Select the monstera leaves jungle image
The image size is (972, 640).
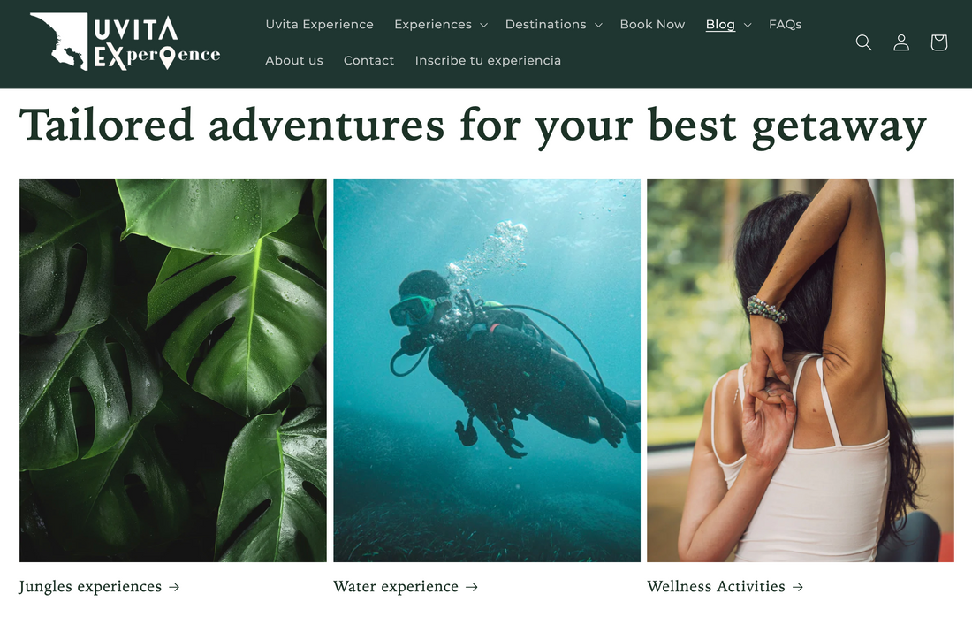pos(173,370)
